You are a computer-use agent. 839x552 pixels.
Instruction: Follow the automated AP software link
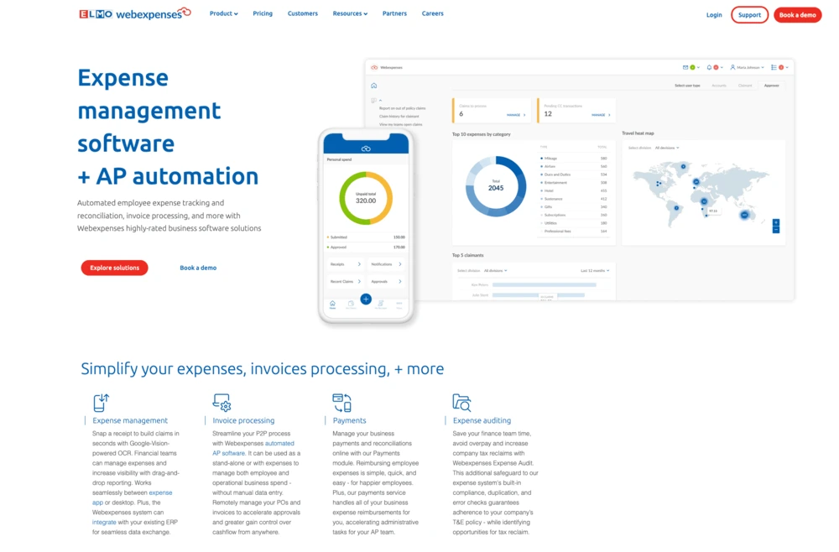pyautogui.click(x=253, y=448)
